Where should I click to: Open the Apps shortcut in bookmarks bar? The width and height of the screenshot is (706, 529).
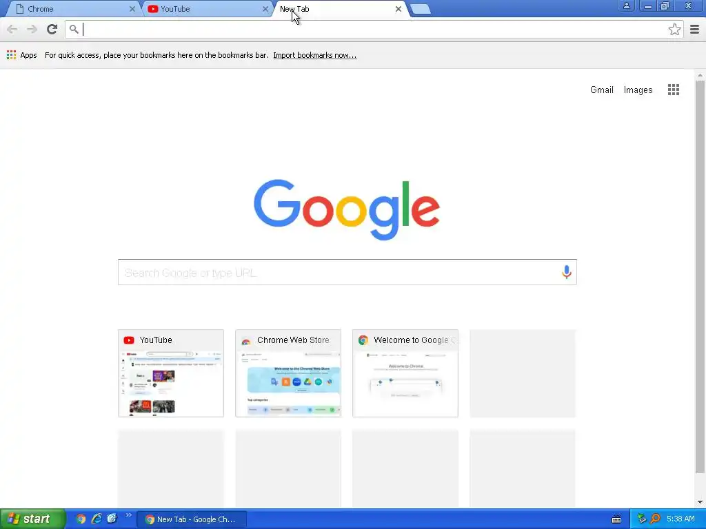pyautogui.click(x=21, y=55)
